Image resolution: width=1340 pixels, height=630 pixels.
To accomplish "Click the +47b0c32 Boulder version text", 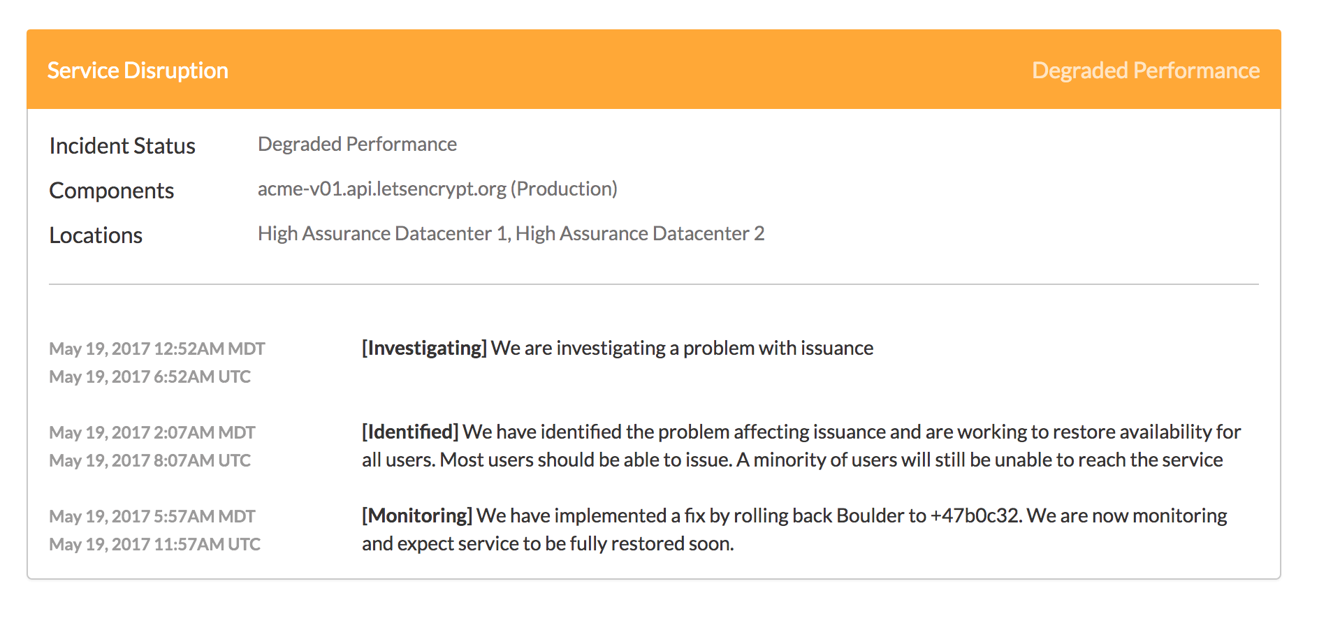I will pyautogui.click(x=976, y=515).
